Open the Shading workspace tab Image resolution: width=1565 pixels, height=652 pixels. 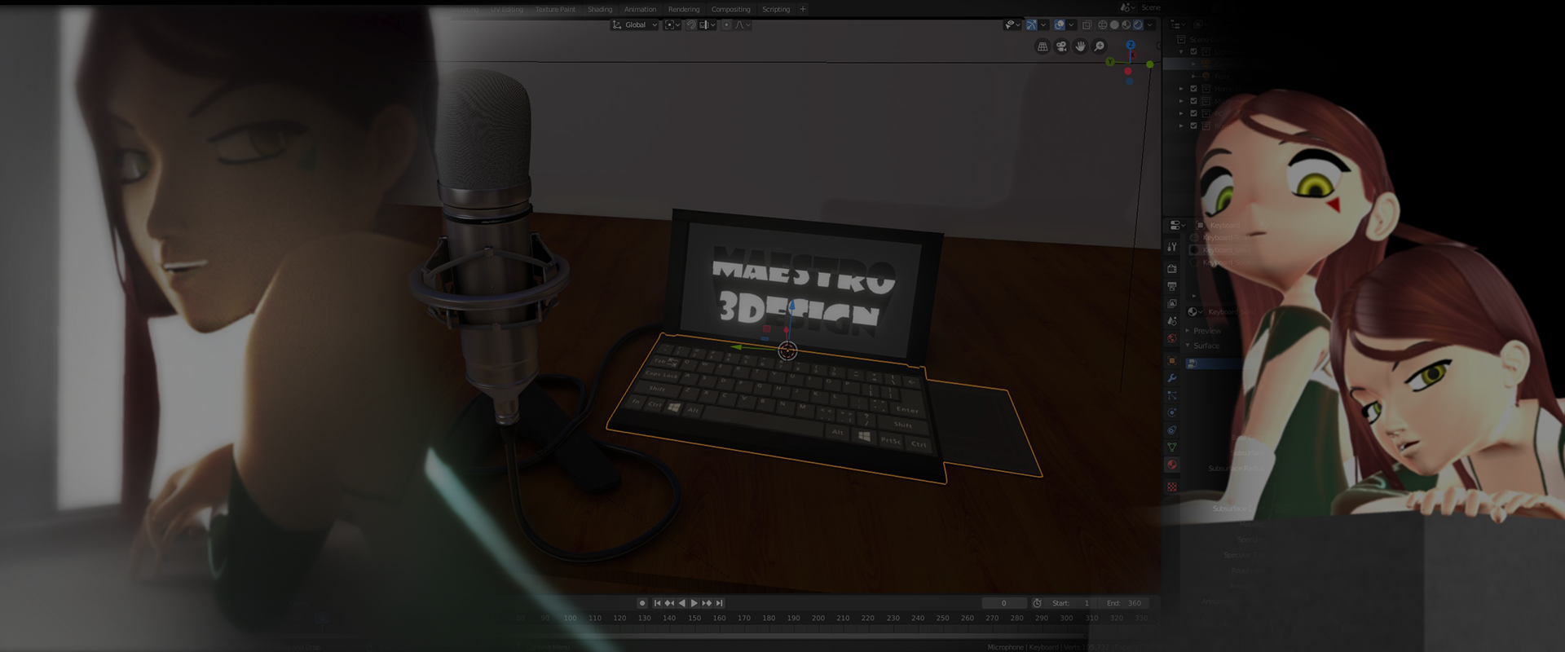[x=600, y=10]
